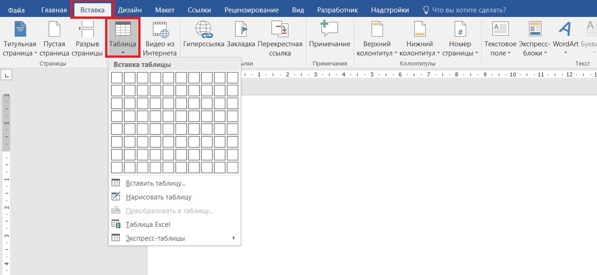Click the top-left cell of the table grid
The width and height of the screenshot is (597, 275).
(x=116, y=77)
